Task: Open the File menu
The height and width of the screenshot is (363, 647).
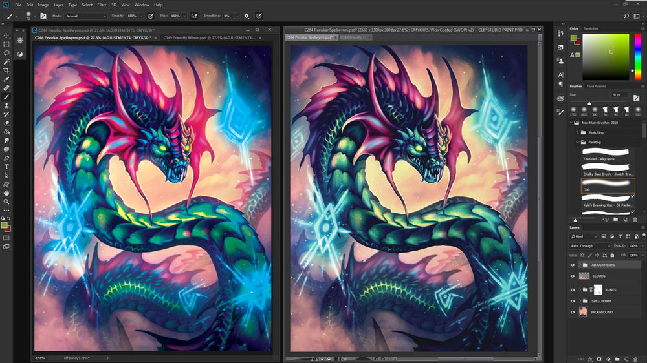Action: coord(18,5)
